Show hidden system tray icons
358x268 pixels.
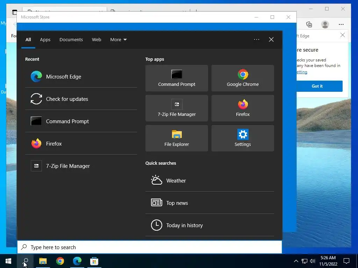click(296, 261)
